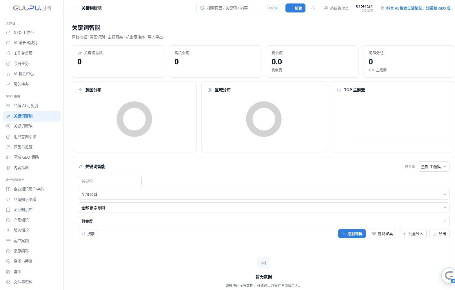Click the 搜索 filter button
Viewport: 455px width, 290px height.
coord(88,234)
